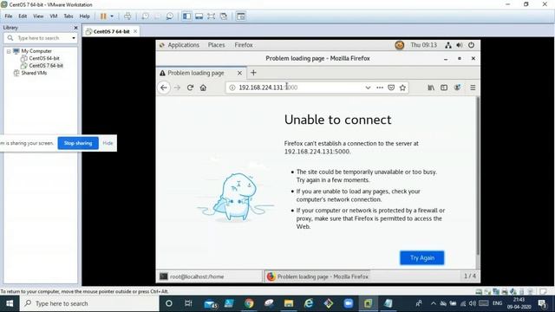Save the page to Pocket
This screenshot has width=555, height=312.
391,88
